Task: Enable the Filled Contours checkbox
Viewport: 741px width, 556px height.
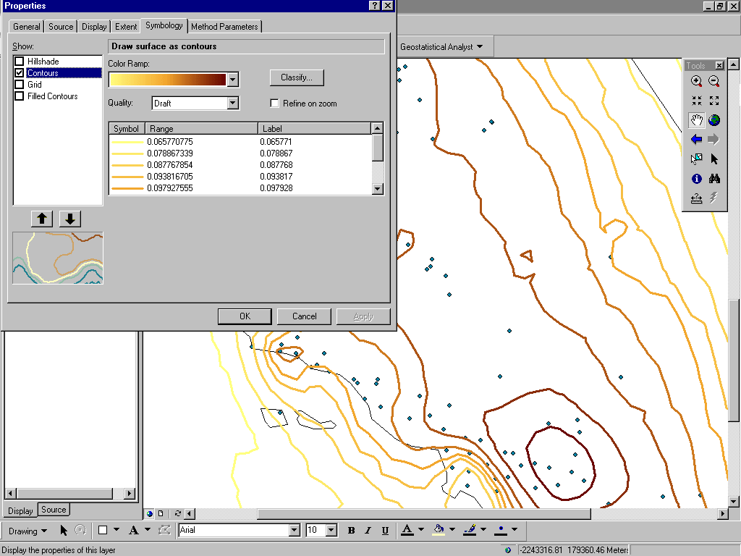Action: pyautogui.click(x=18, y=96)
